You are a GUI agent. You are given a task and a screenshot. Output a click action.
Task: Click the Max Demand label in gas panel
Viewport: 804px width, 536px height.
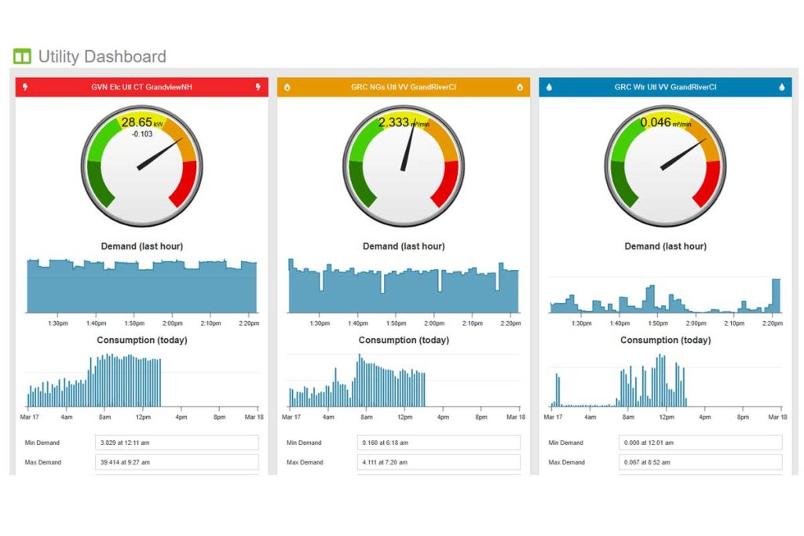(x=305, y=462)
